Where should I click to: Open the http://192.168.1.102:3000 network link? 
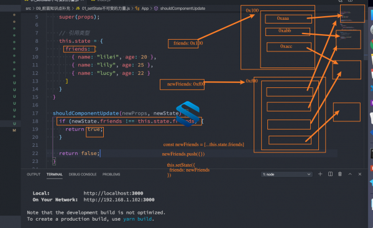pos(119,199)
